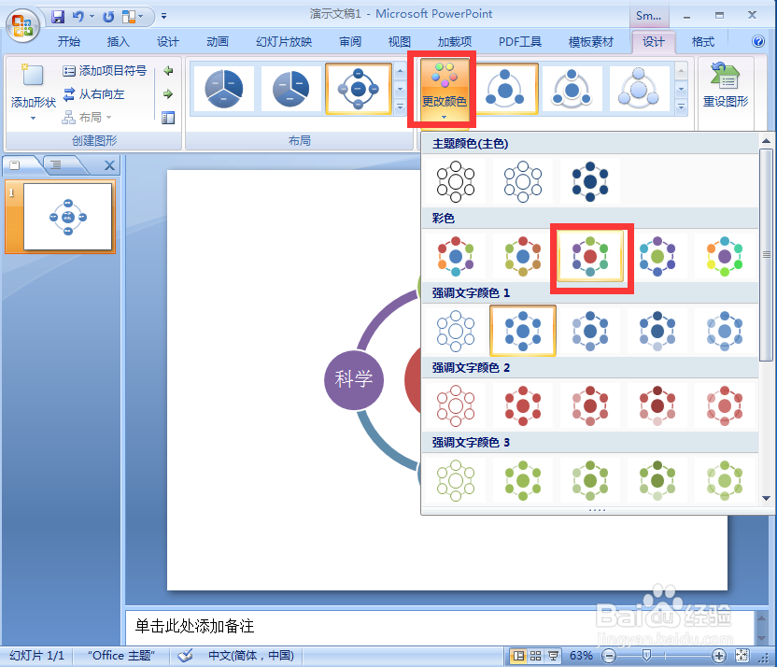The width and height of the screenshot is (777, 667).
Task: Zoom in with the plus button
Action: tap(718, 656)
